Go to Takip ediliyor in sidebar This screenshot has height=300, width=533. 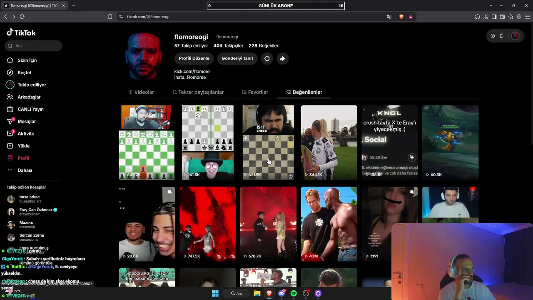tap(32, 85)
